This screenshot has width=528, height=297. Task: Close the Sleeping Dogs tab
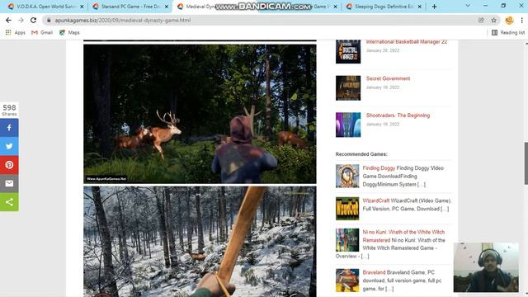(420, 7)
